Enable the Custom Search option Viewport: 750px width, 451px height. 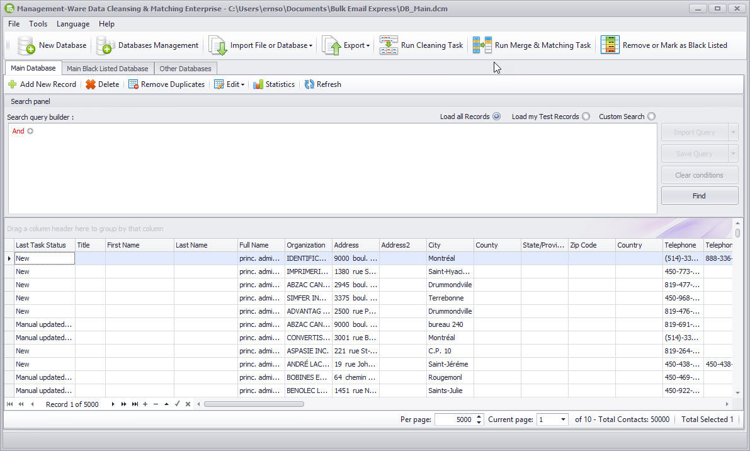tap(652, 117)
